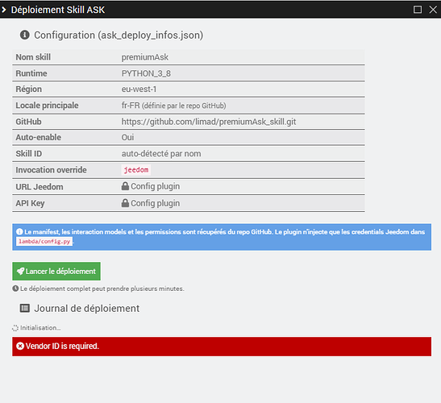Select the Oui value for Auto-enable
Screen dimensions: 441x403
[127, 137]
